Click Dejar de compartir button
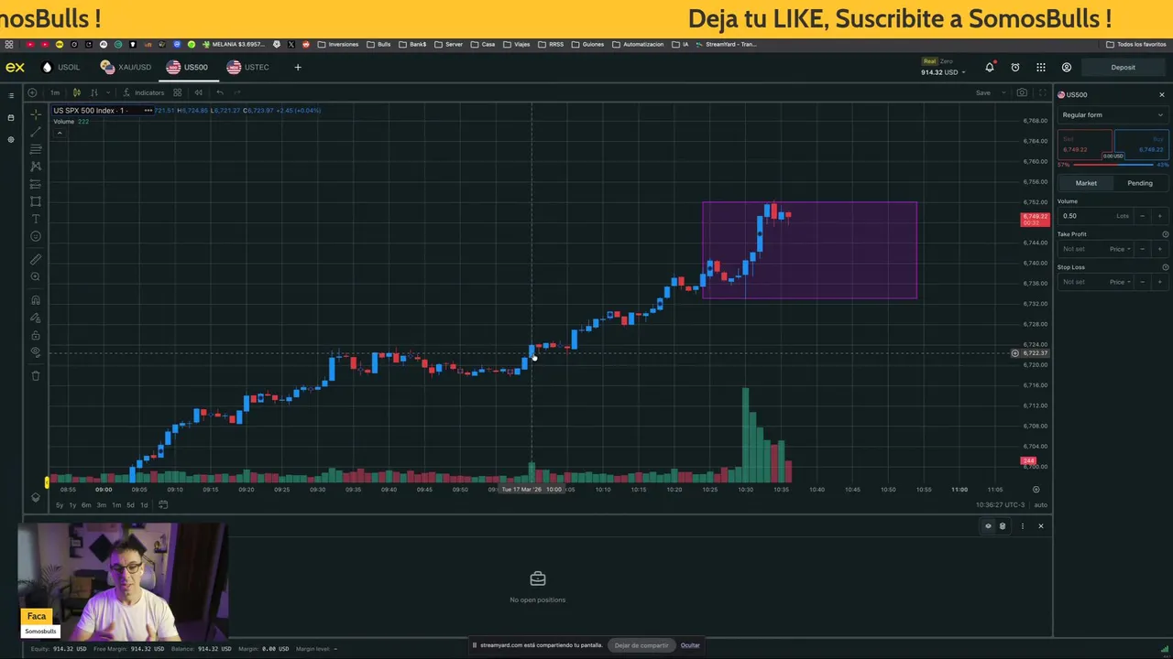 coord(641,645)
